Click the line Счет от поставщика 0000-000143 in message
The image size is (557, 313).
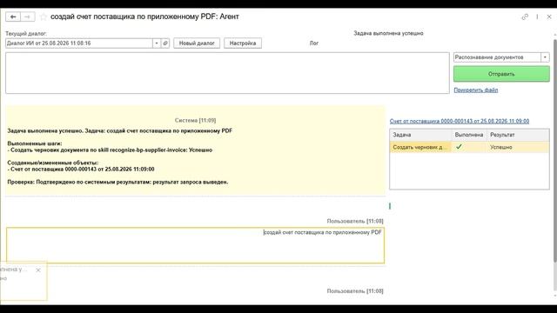click(x=81, y=170)
